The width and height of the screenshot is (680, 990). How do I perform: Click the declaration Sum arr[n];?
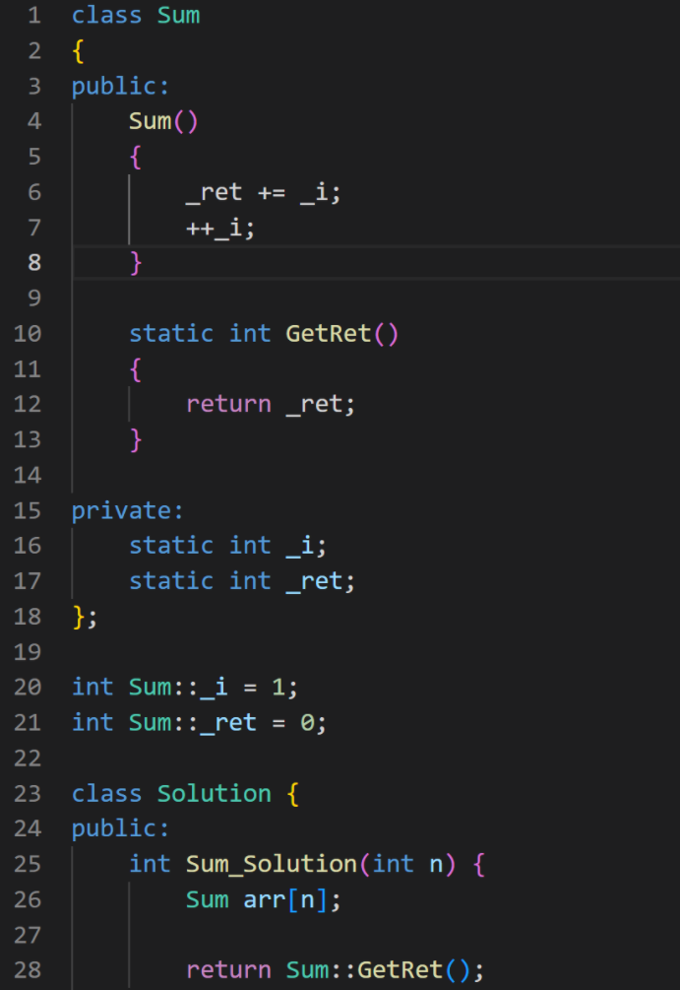(263, 899)
